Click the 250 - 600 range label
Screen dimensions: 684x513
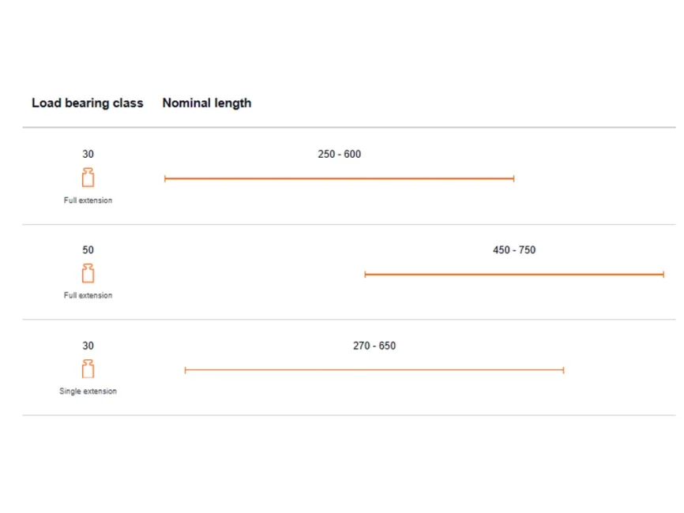point(340,154)
